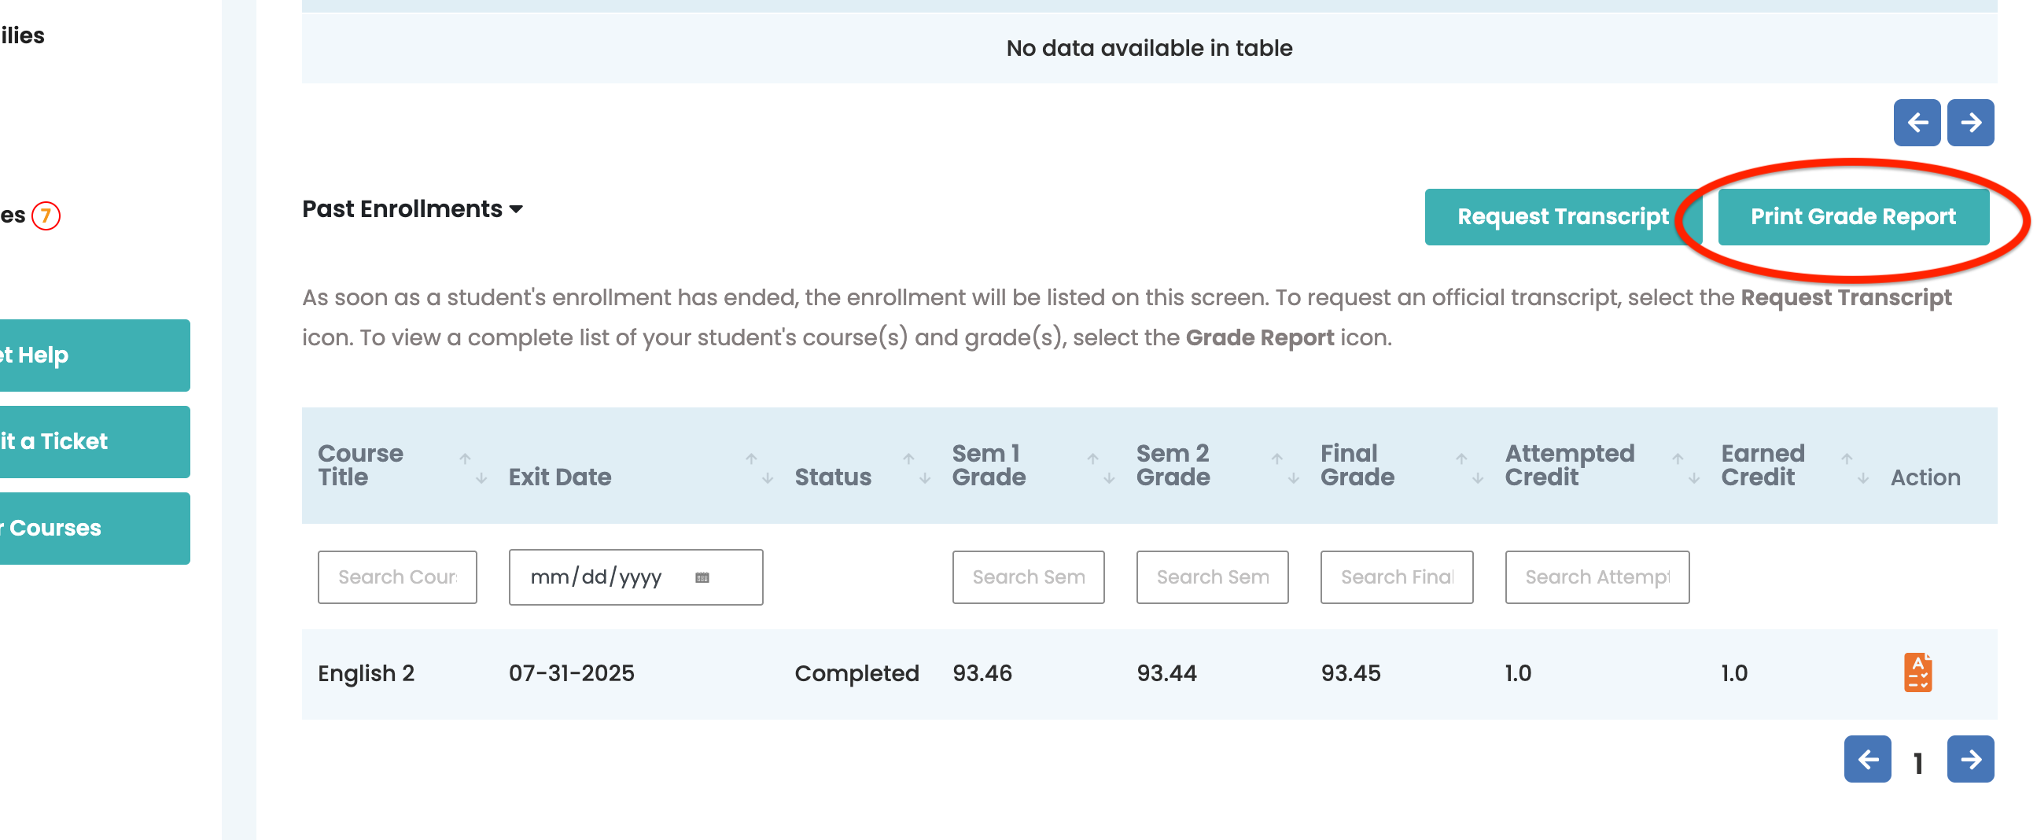Image resolution: width=2037 pixels, height=840 pixels.
Task: Click the Print Grade Report button
Action: click(x=1852, y=217)
